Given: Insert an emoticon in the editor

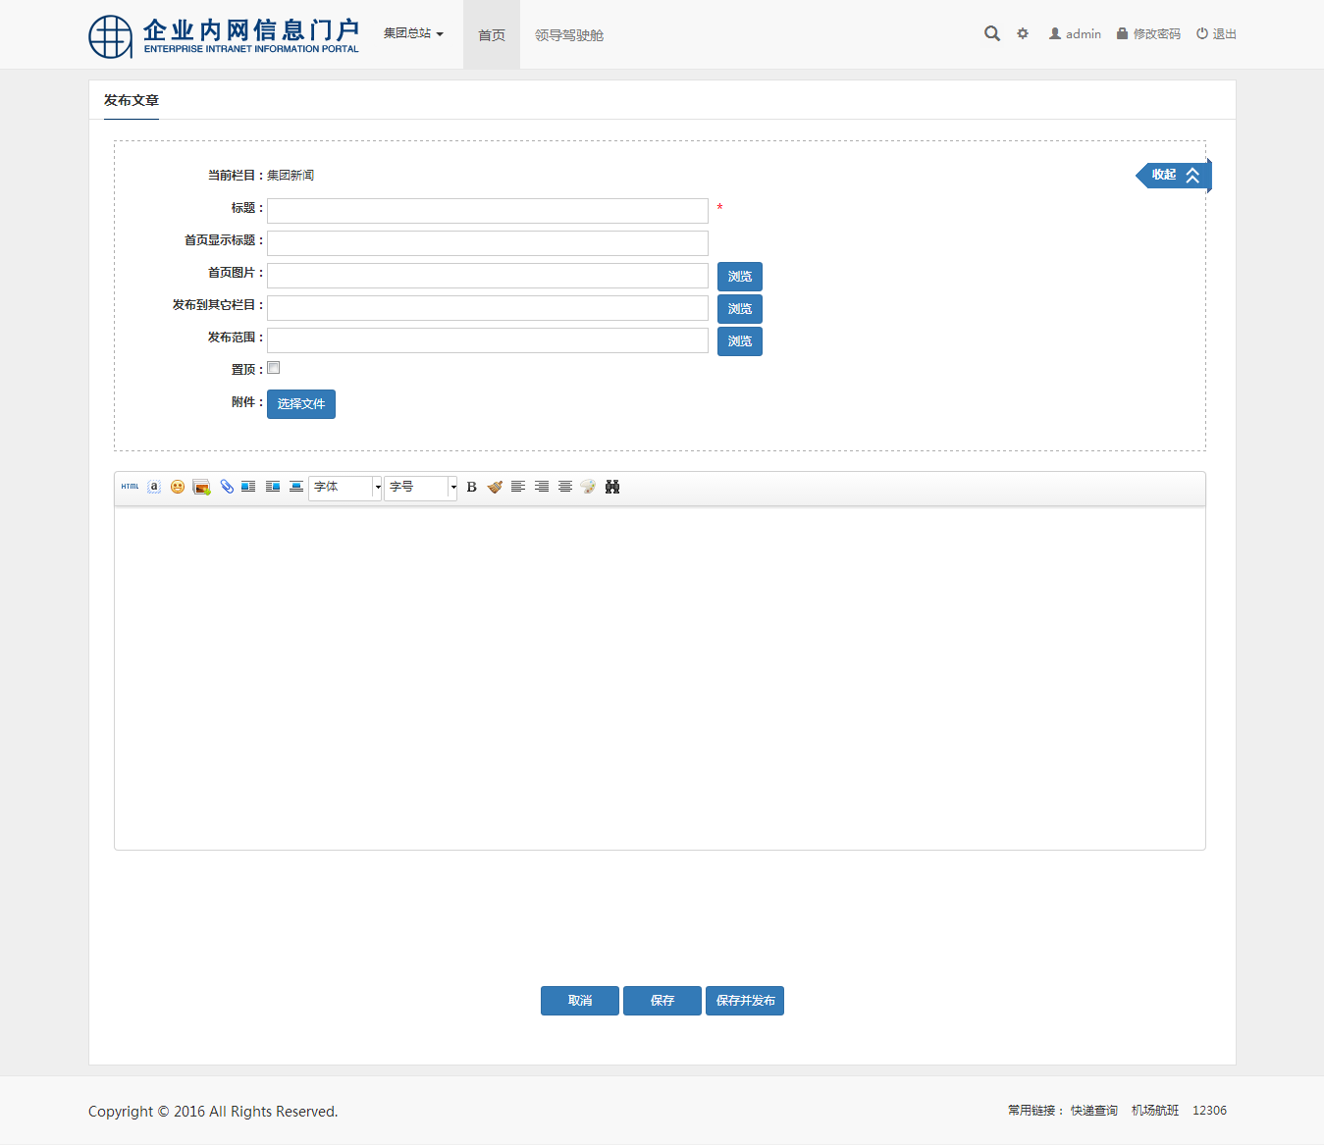Looking at the screenshot, I should tap(178, 487).
